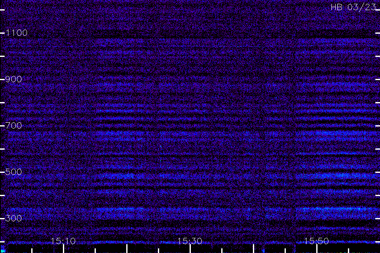Click the 15:30 time axis label
Image resolution: width=380 pixels, height=253 pixels.
(190, 241)
